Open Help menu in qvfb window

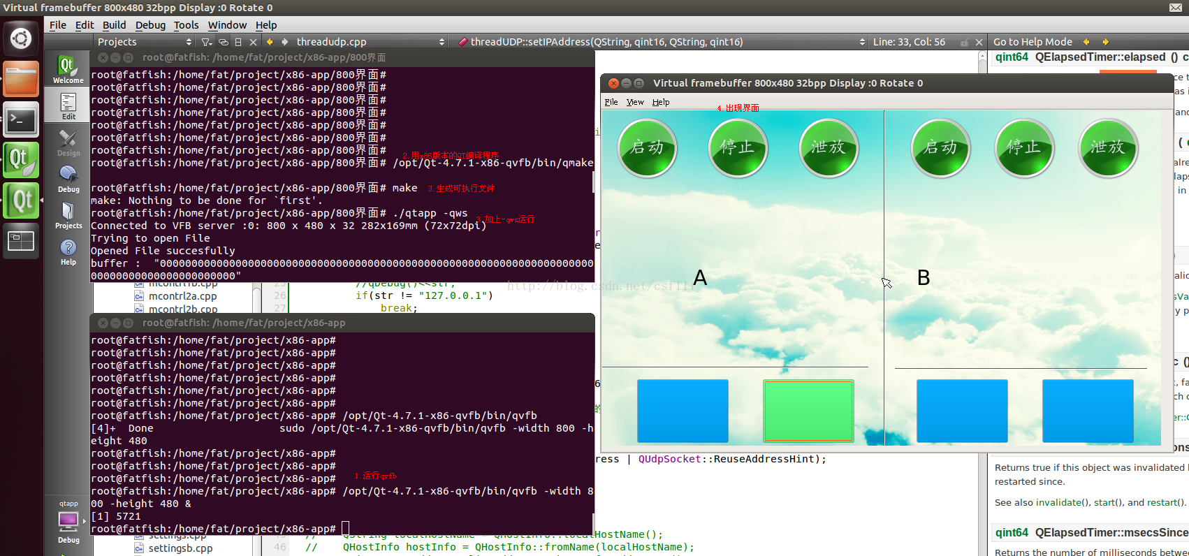click(661, 102)
